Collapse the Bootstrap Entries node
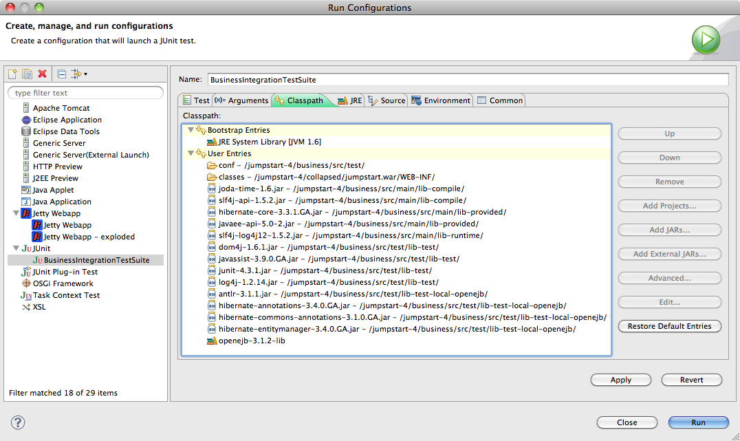 click(x=191, y=130)
